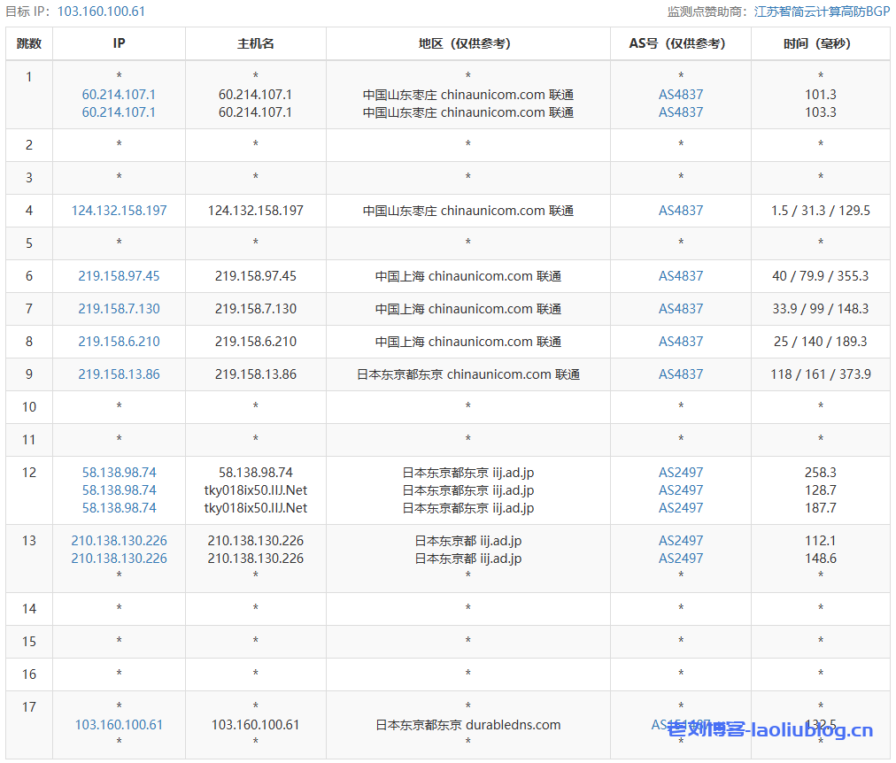Click the 主机名 column header
896x763 pixels.
click(255, 42)
